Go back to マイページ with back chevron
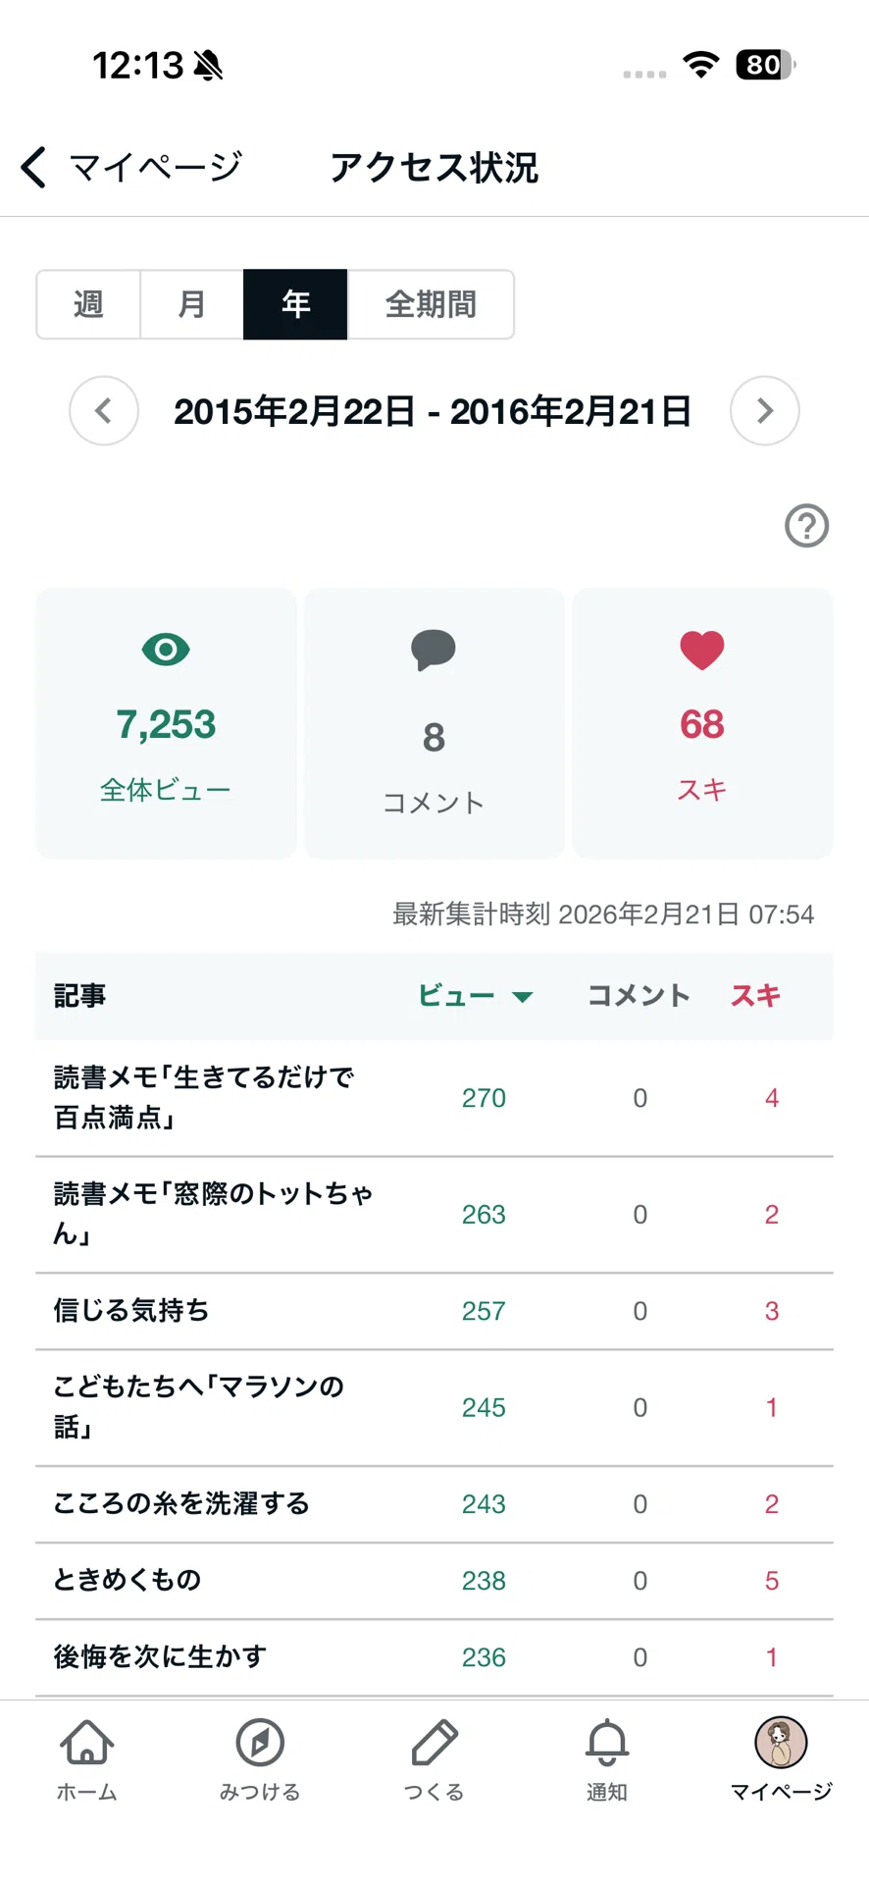Viewport: 869px width, 1884px height. pyautogui.click(x=33, y=167)
